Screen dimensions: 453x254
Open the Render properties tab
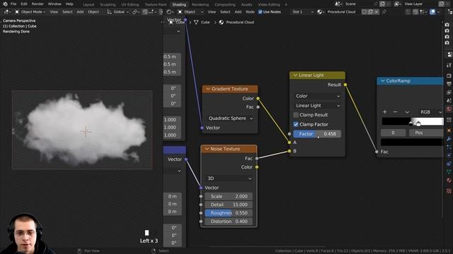click(449, 75)
